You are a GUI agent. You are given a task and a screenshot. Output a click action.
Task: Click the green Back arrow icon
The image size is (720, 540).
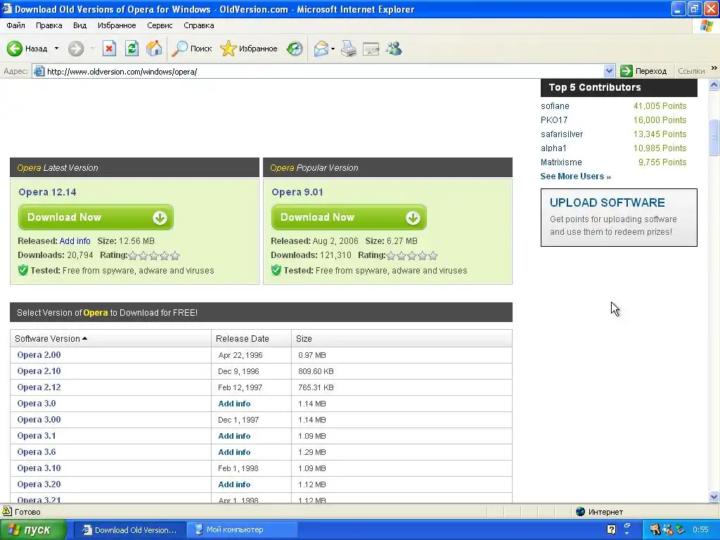click(14, 49)
